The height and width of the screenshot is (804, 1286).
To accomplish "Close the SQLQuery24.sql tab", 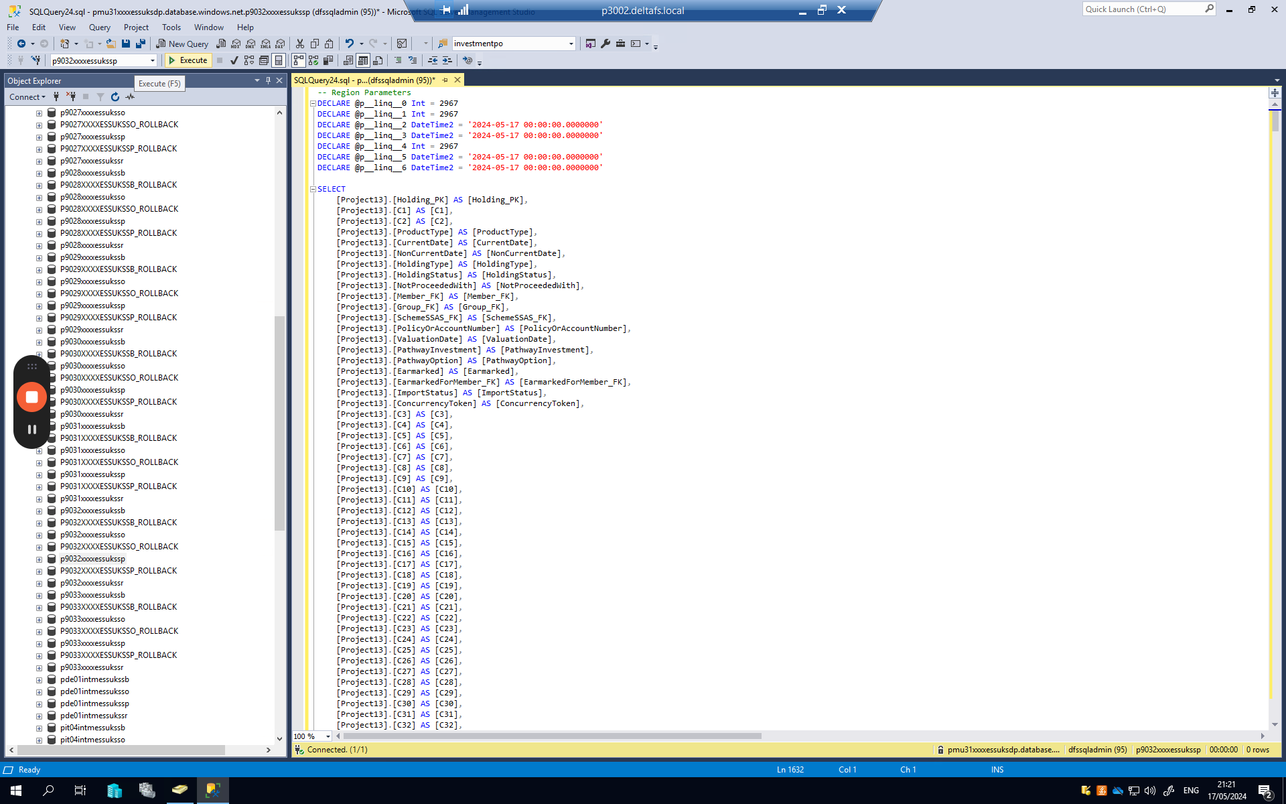I will pyautogui.click(x=457, y=80).
